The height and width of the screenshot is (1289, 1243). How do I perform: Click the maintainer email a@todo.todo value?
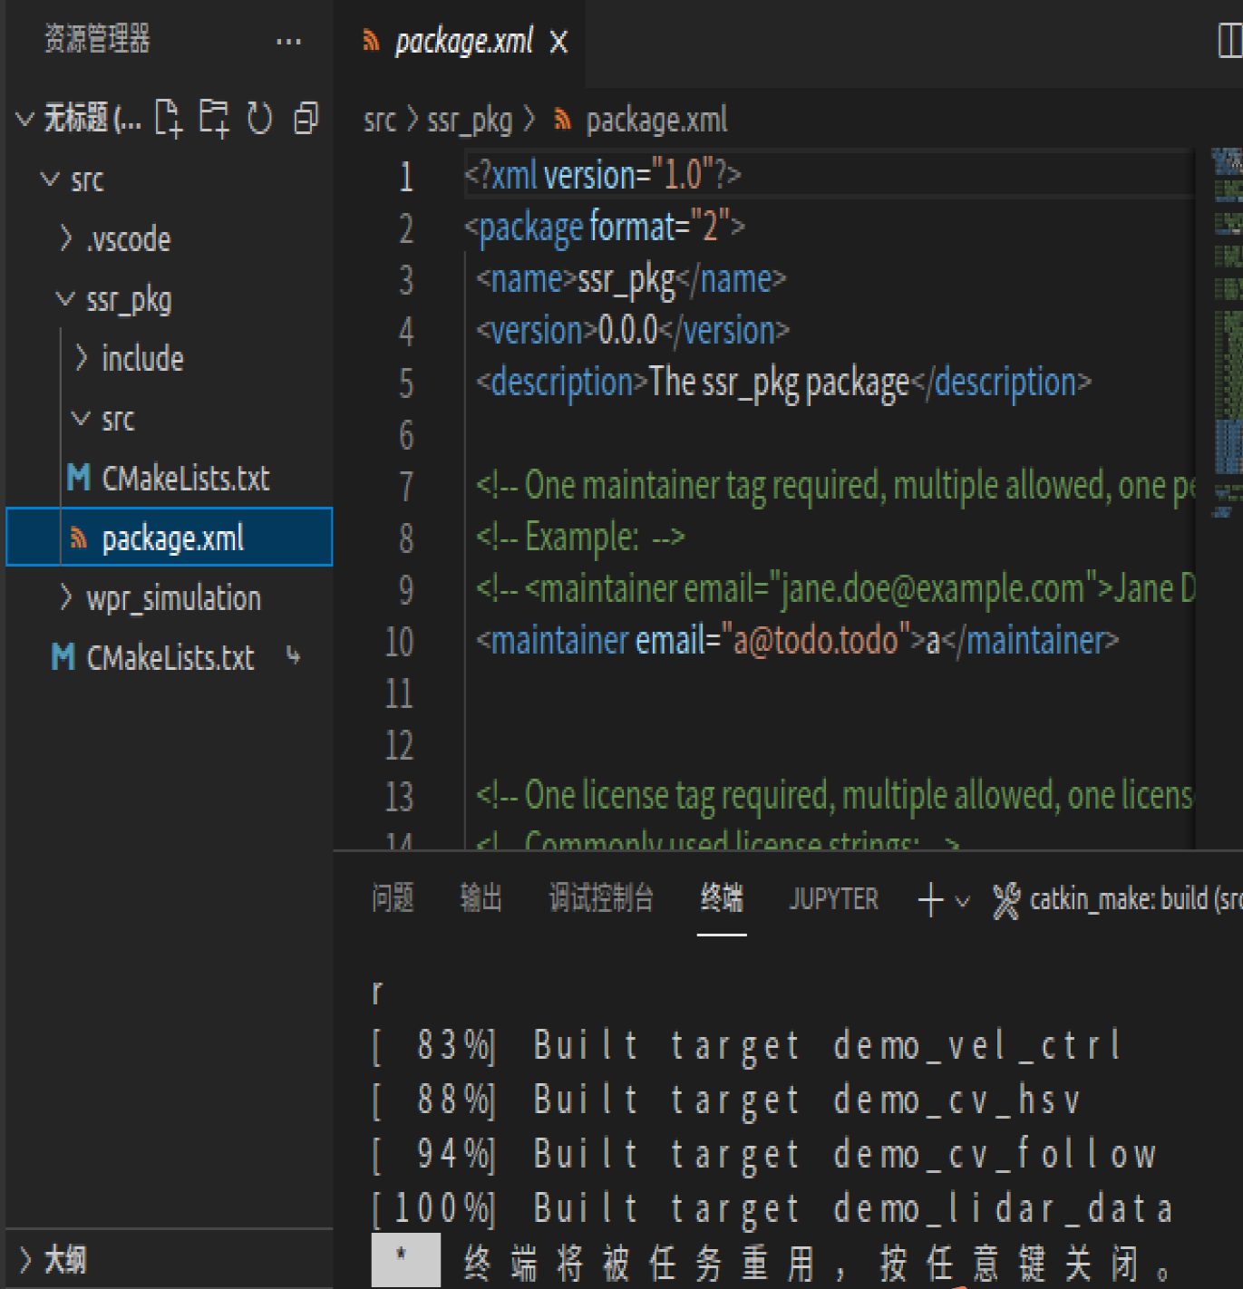pyautogui.click(x=815, y=641)
